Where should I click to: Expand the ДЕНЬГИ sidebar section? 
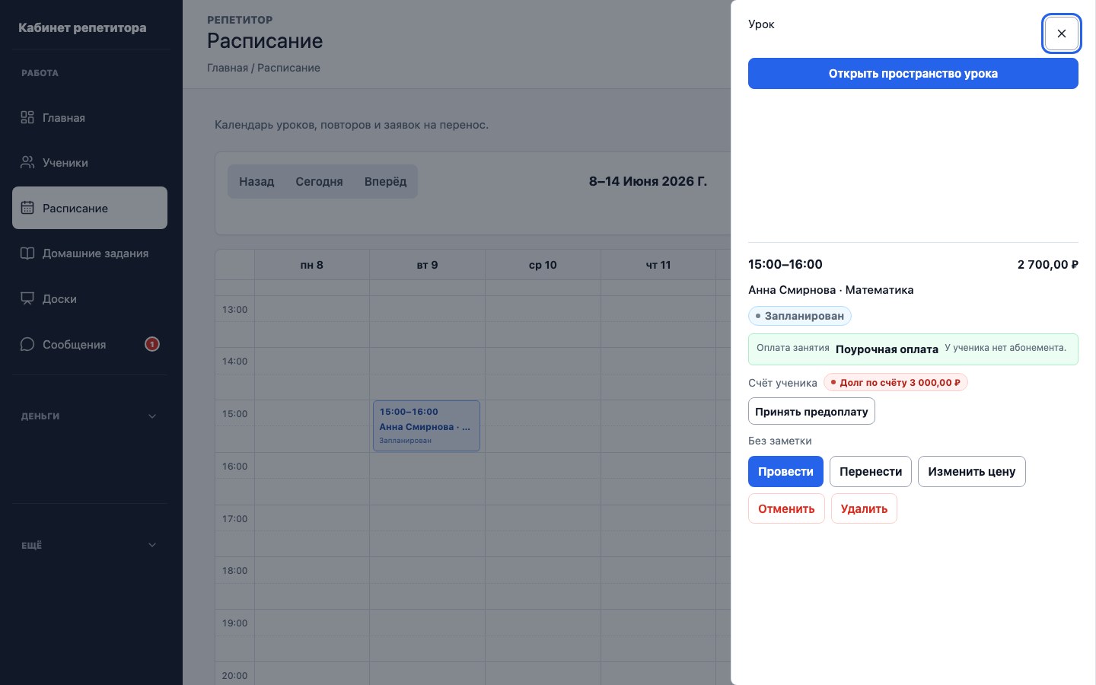tap(90, 416)
